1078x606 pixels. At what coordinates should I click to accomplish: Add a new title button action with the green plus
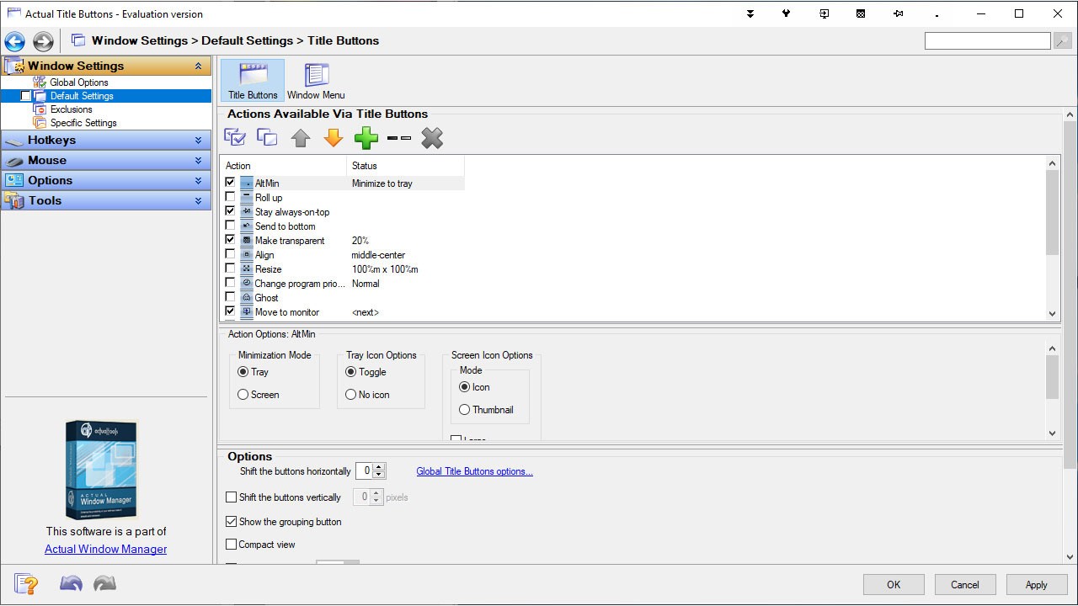point(366,136)
